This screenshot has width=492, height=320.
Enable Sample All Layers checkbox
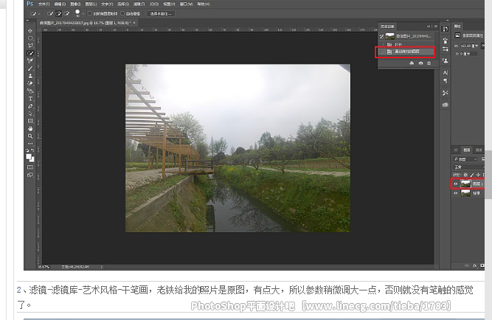coord(89,13)
